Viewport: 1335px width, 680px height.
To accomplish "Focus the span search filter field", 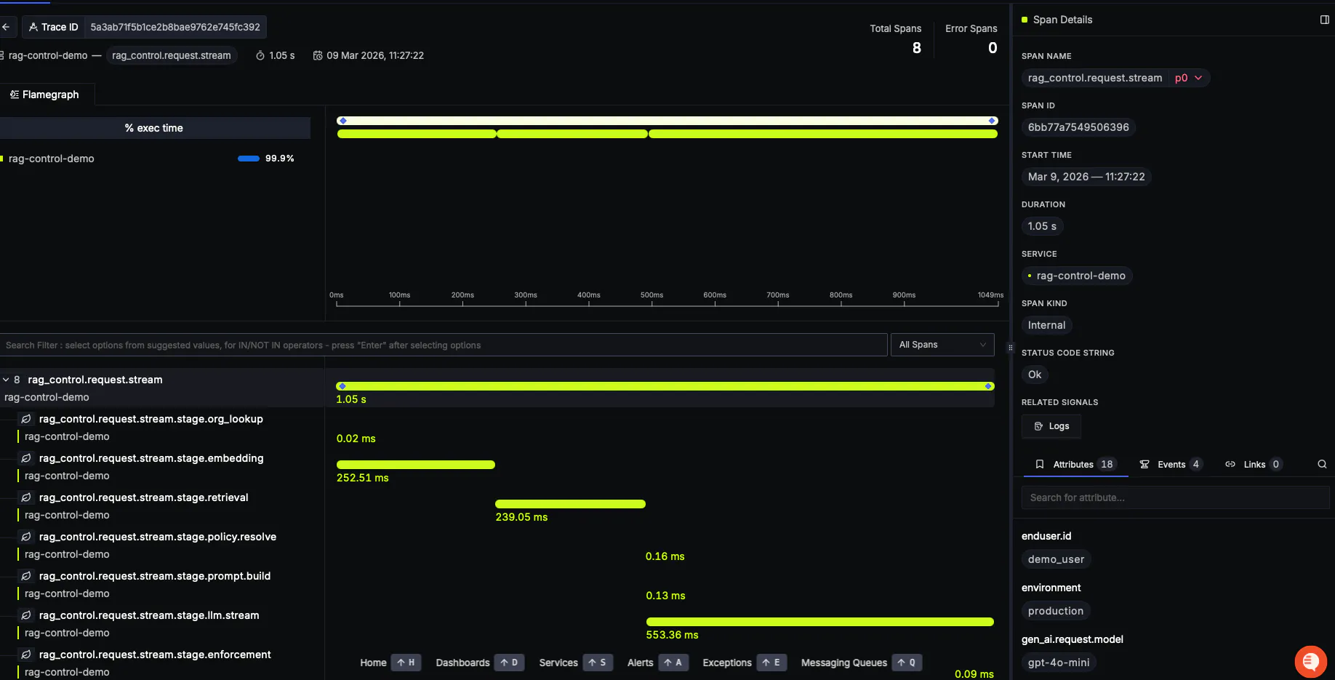I will pos(444,345).
